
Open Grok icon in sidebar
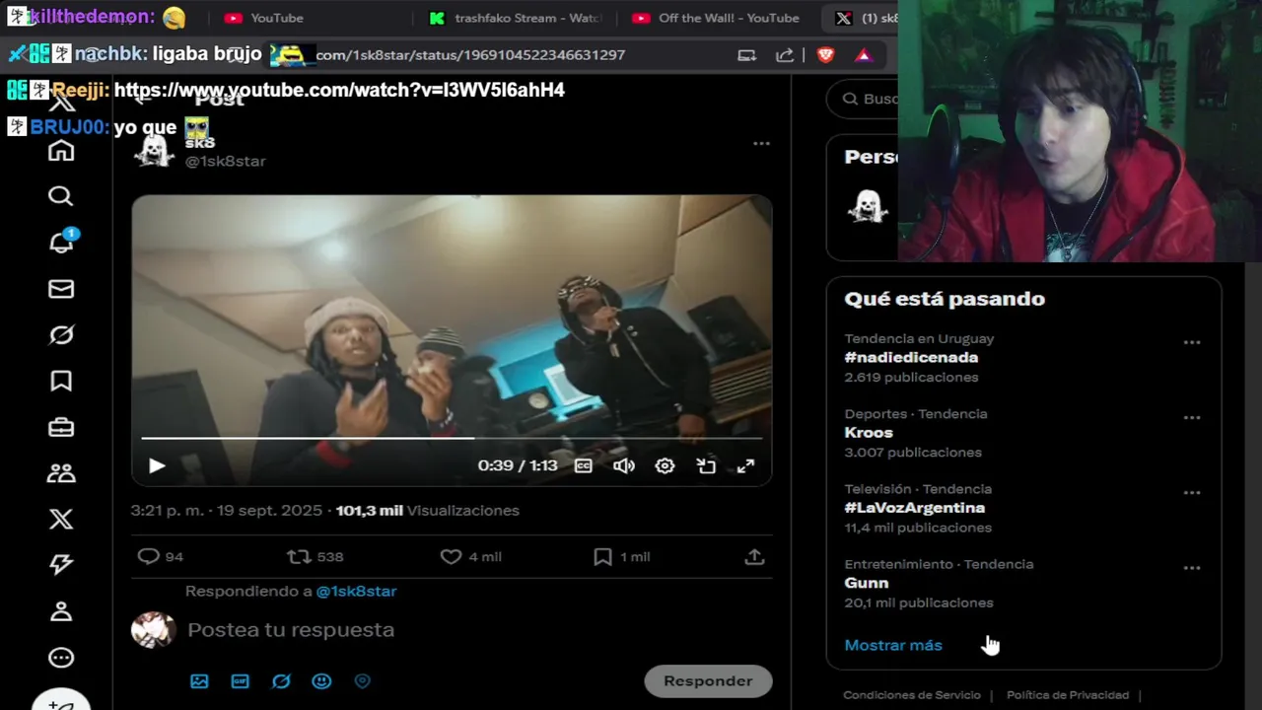61,335
